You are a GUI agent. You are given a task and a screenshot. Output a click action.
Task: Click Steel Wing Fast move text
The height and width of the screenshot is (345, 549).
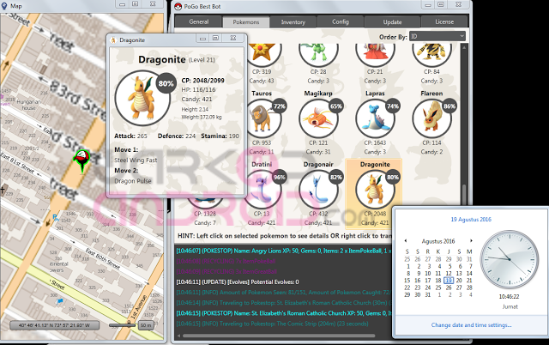point(136,160)
